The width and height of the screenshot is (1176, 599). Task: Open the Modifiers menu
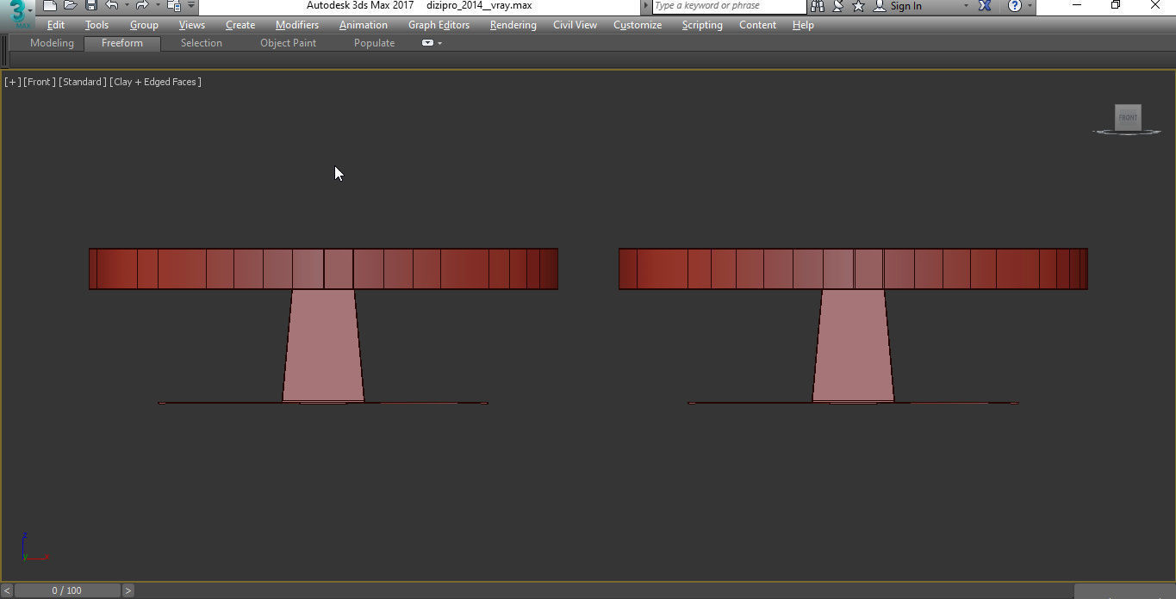coord(297,25)
